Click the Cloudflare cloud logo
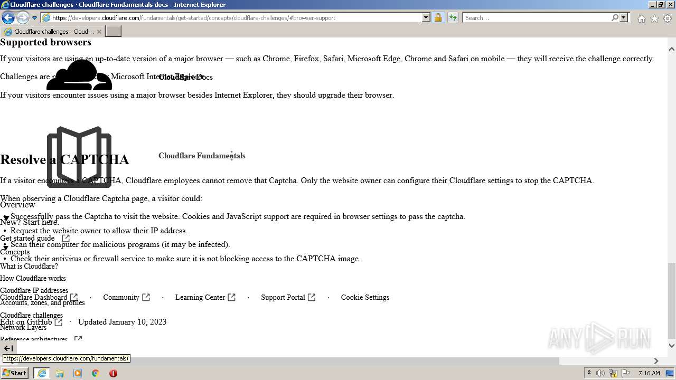Viewport: 676px width, 380px height. click(79, 75)
